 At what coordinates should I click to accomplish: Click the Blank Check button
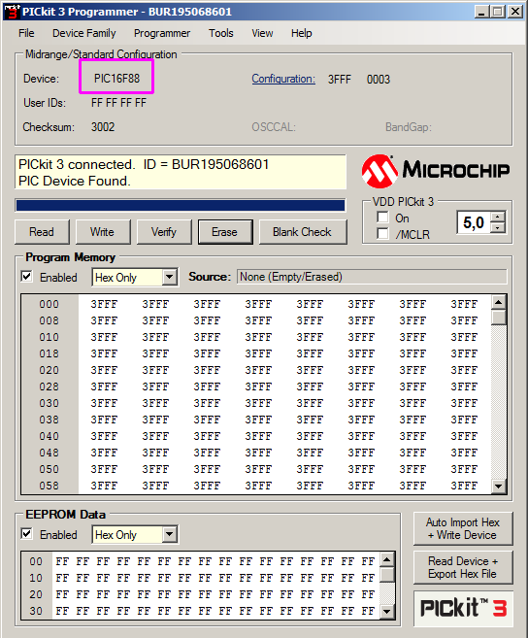pos(303,232)
